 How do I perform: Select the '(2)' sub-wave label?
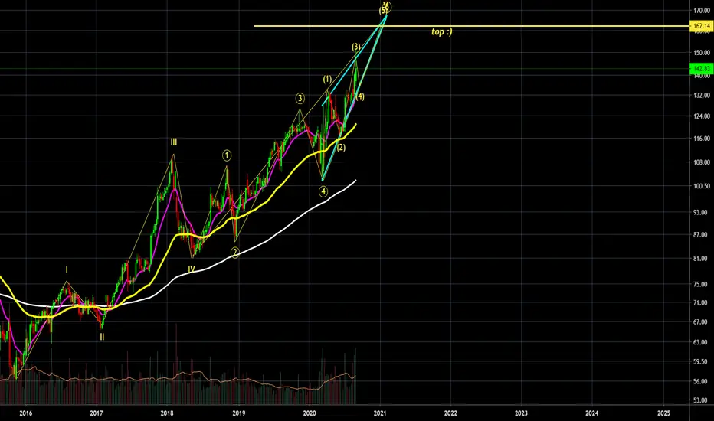[x=341, y=148]
